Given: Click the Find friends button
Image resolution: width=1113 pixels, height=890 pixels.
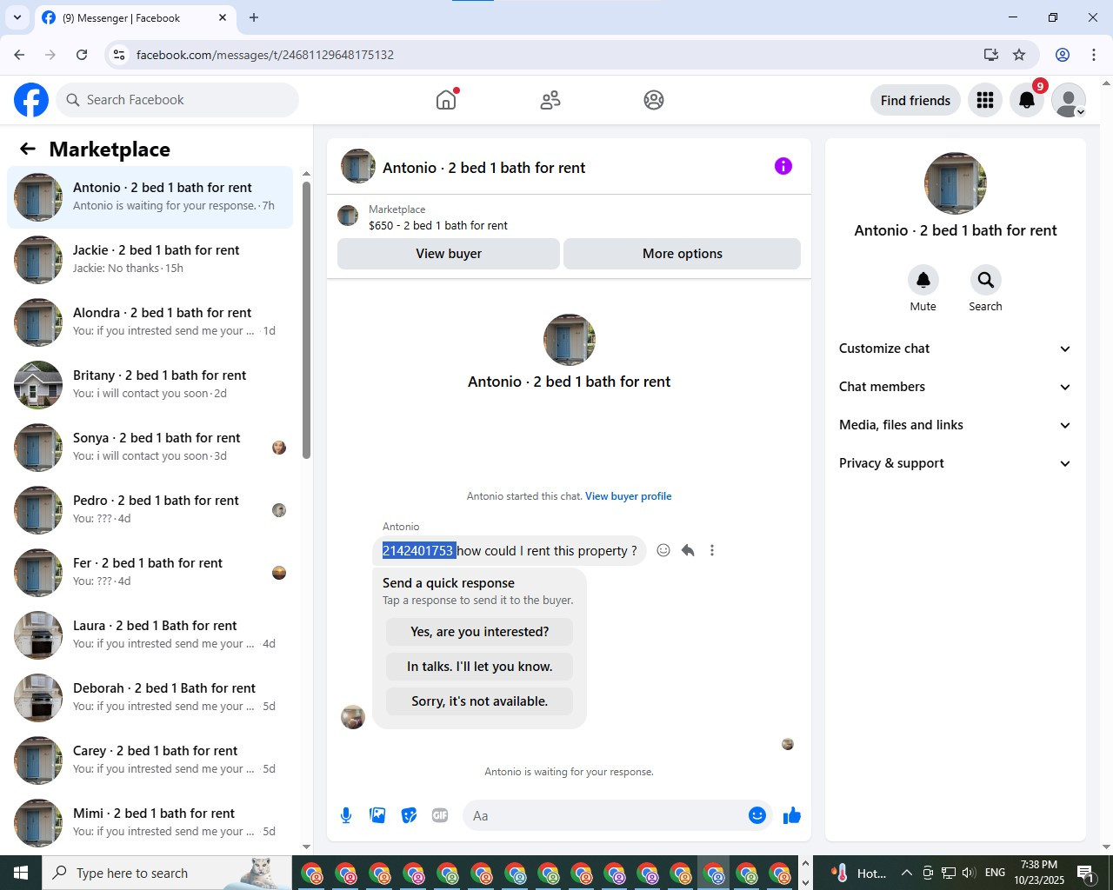Looking at the screenshot, I should click(916, 100).
